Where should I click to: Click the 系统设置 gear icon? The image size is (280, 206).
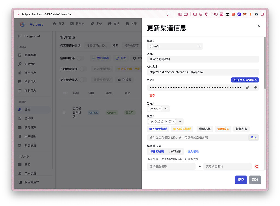coord(20,146)
